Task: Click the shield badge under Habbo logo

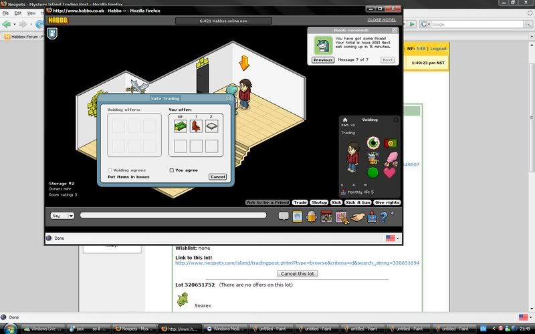Action: tap(51, 33)
